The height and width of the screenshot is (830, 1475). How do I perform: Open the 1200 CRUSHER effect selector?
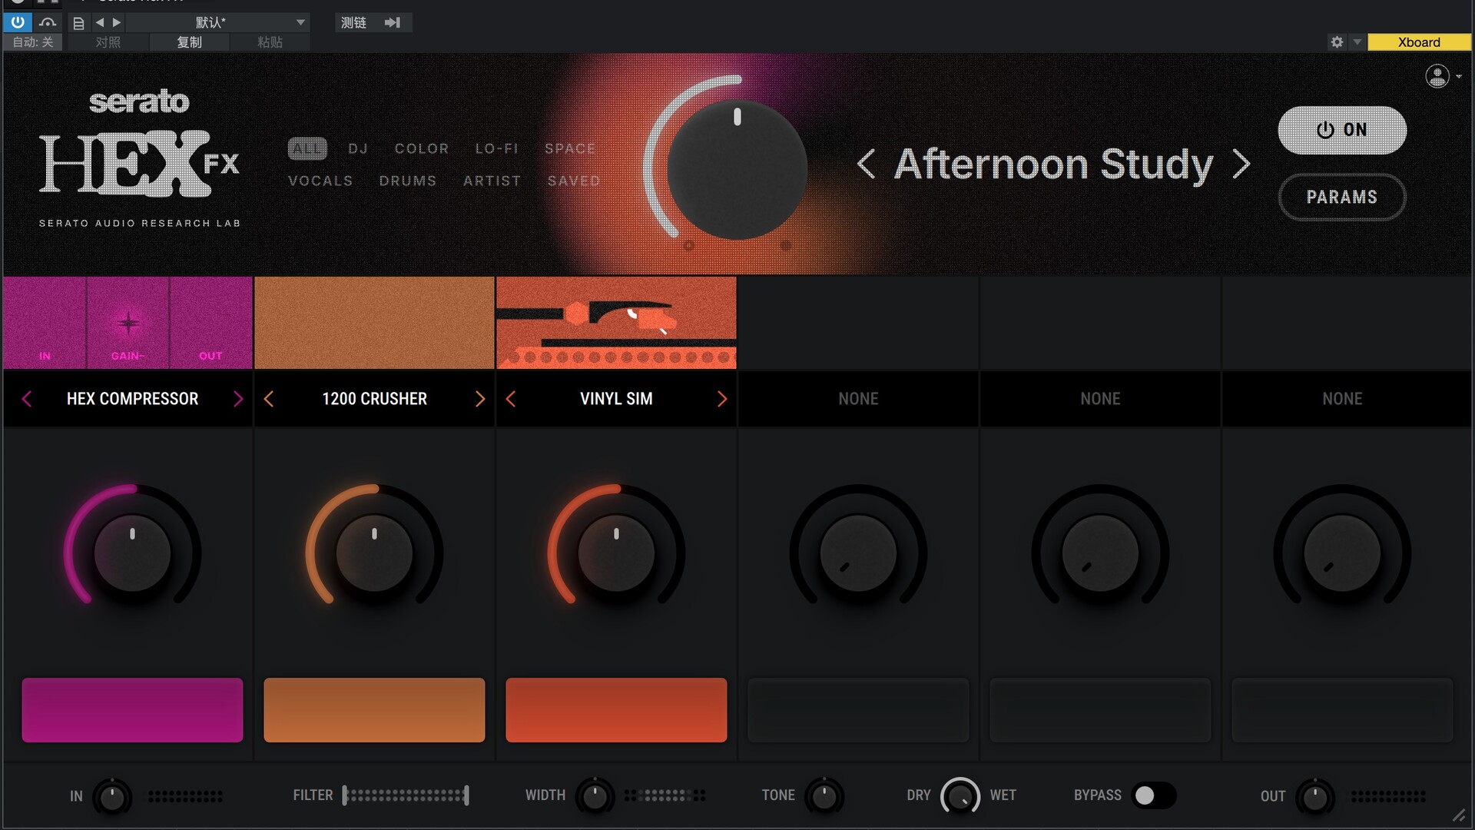[x=374, y=399]
